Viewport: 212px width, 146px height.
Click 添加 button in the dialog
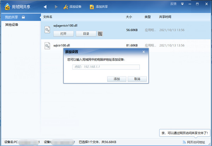tap(117, 79)
